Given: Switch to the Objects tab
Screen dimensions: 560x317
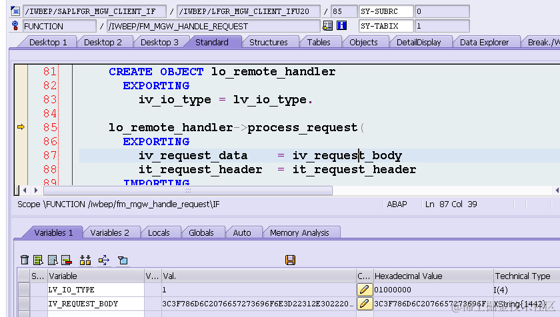Looking at the screenshot, I should point(363,42).
